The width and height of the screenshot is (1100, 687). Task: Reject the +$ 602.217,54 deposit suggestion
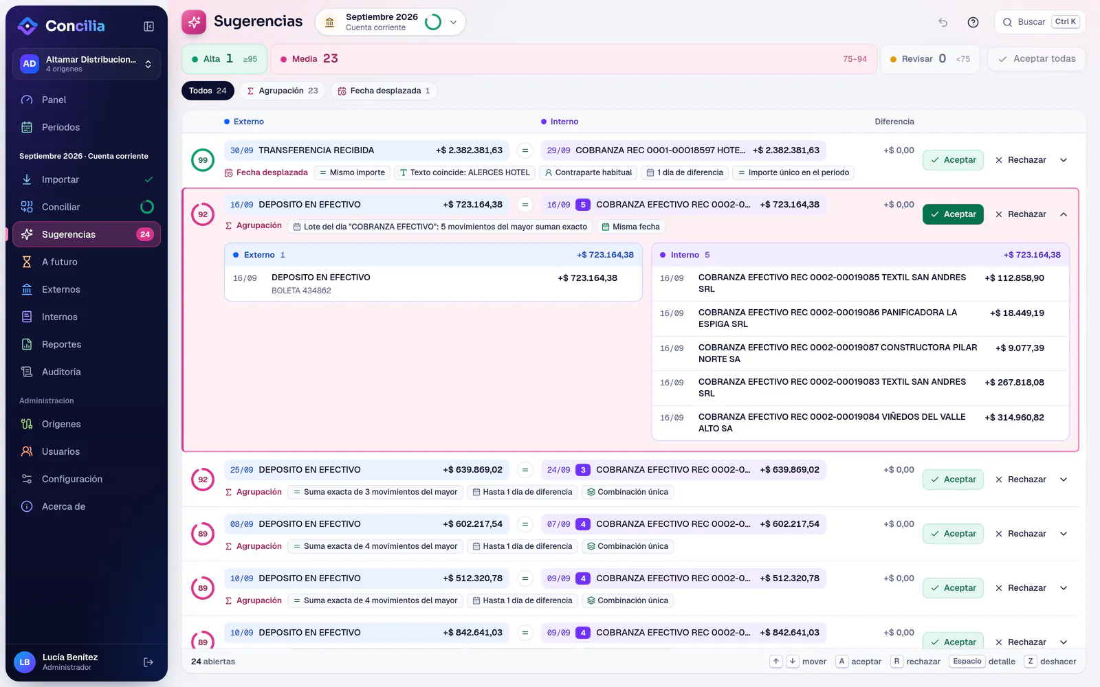point(1021,534)
